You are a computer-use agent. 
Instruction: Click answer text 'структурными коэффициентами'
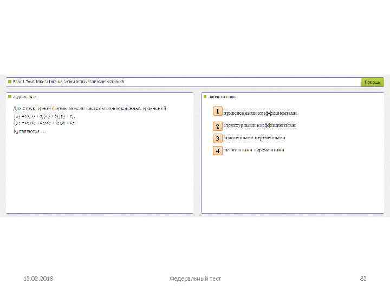(259, 125)
